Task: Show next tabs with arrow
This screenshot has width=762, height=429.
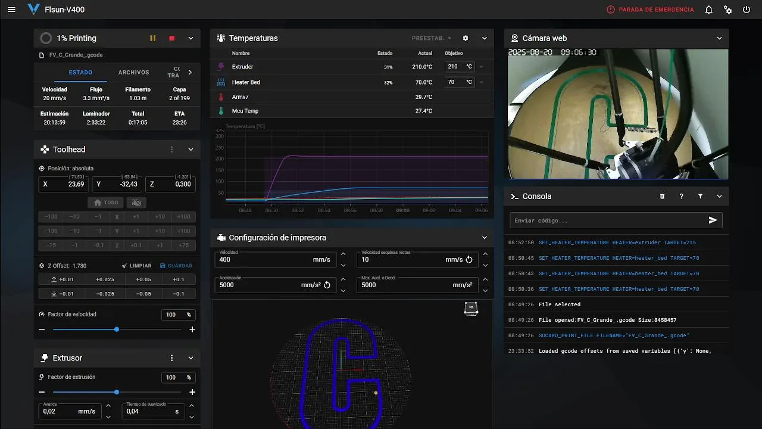Action: pos(190,72)
